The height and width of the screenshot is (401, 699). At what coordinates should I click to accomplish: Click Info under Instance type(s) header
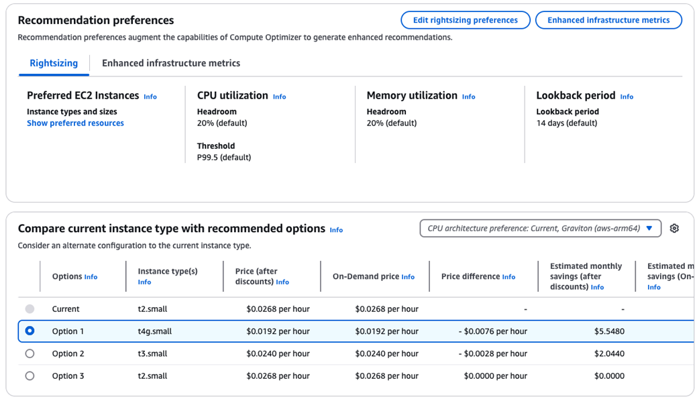pos(144,282)
